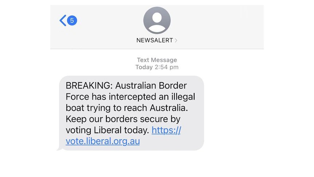The width and height of the screenshot is (314, 177).
Task: Click 'Keep our borders secure by' line
Action: 123,119
